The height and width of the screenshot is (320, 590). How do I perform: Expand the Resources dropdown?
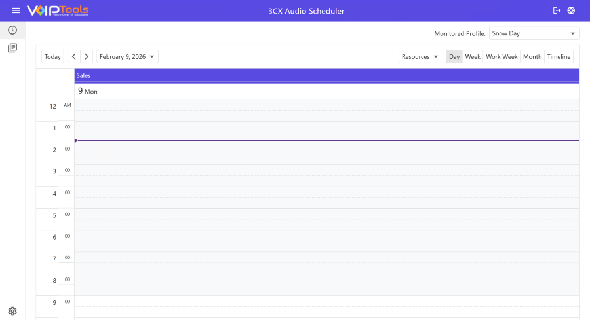(420, 57)
